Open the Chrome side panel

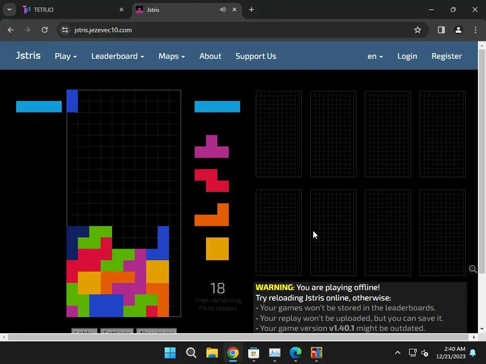coord(441,30)
